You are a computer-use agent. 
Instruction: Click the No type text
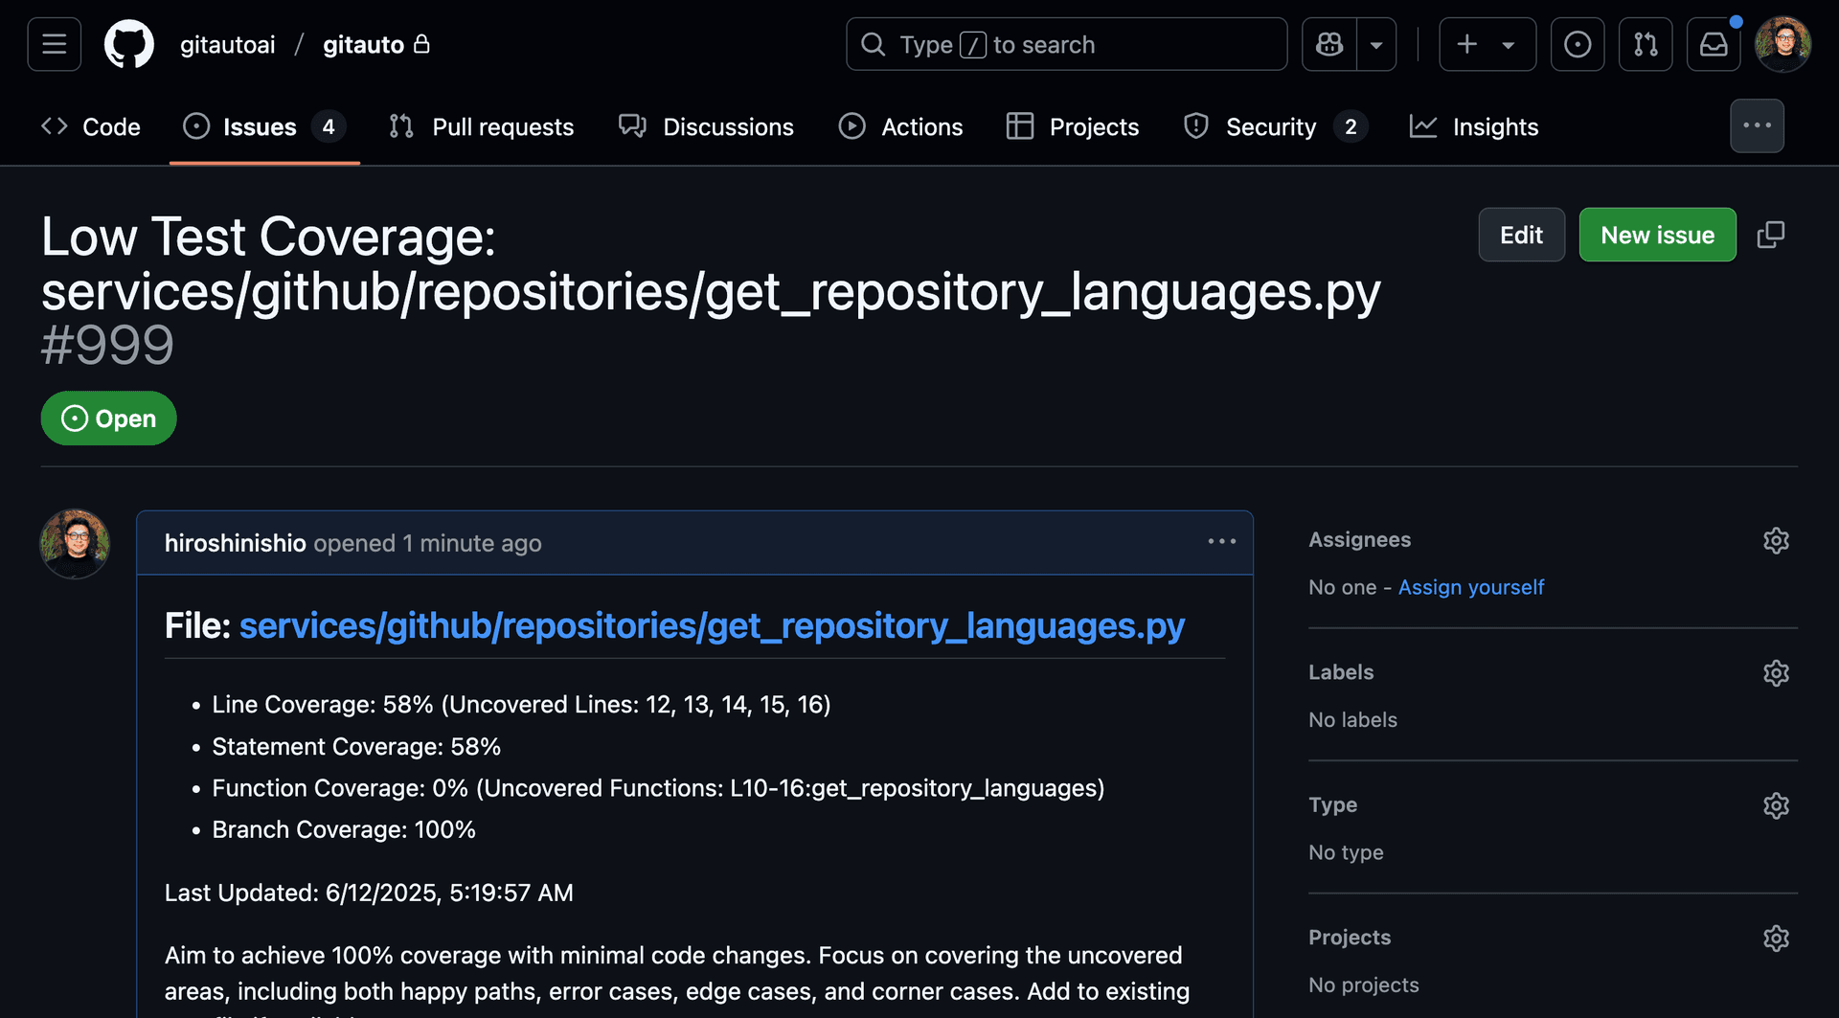pos(1346,852)
